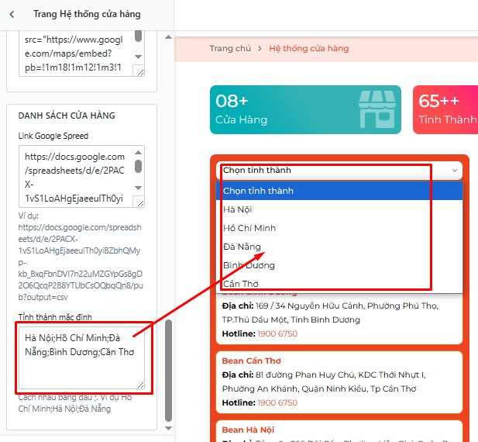Click Trang Hệ thống cửa hàng title
The height and width of the screenshot is (442, 478).
[x=88, y=14]
